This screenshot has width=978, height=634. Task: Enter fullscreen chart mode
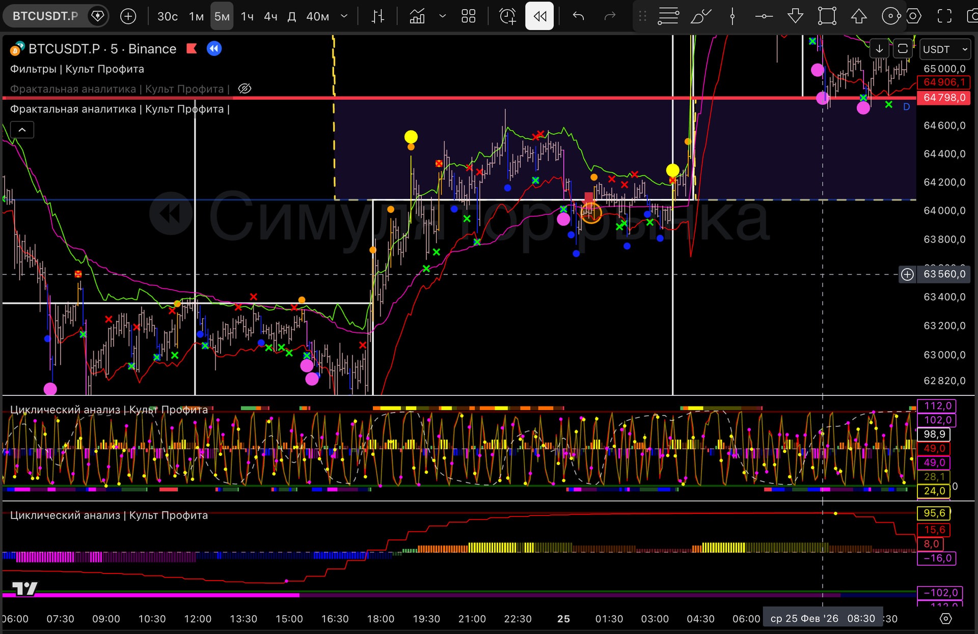click(x=944, y=16)
